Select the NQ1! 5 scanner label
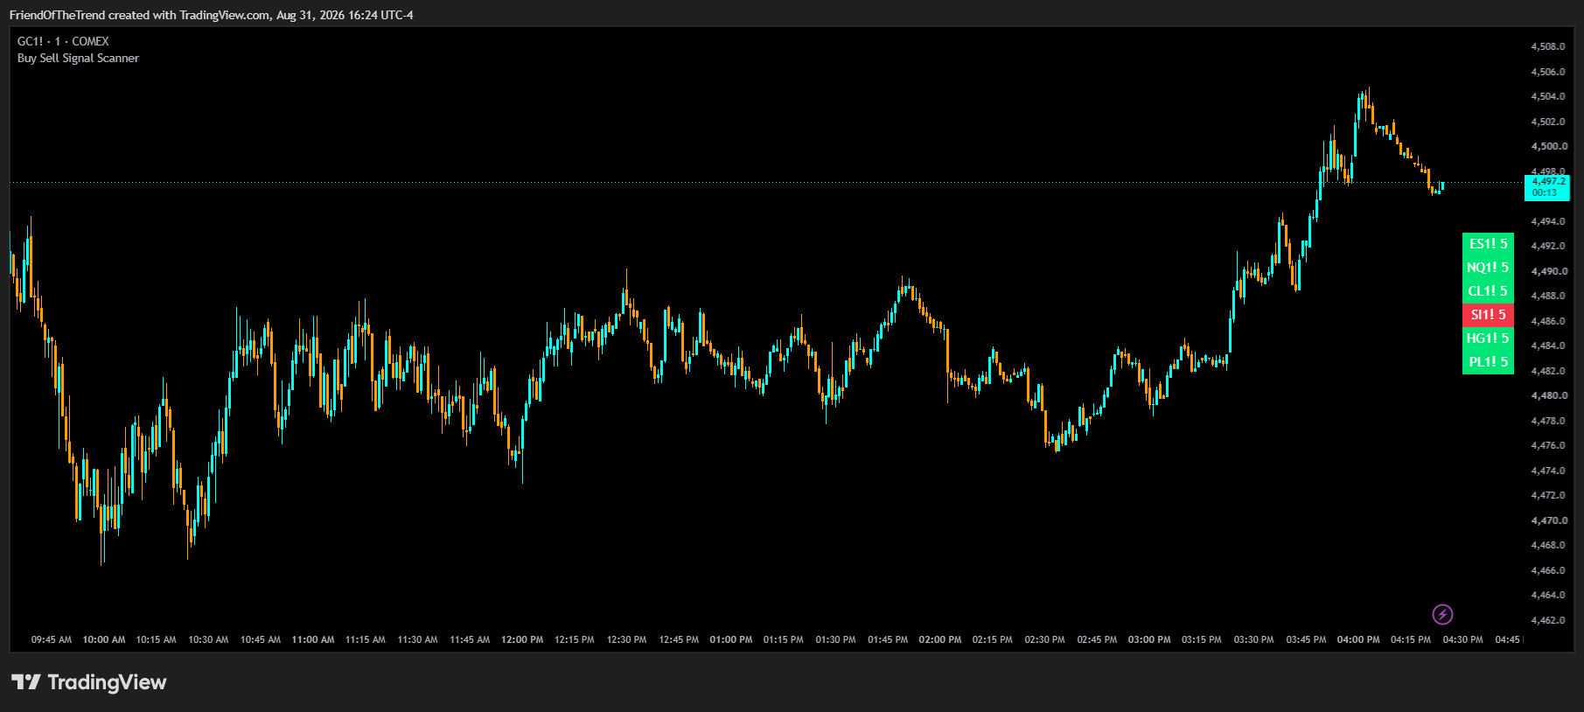1584x712 pixels. click(x=1488, y=268)
